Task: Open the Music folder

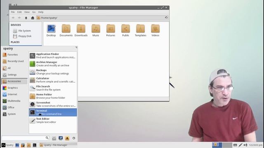Action: 96,30
